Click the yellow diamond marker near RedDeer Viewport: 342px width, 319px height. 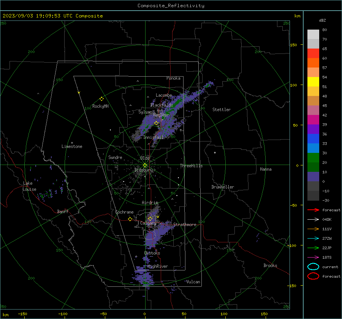[156, 123]
